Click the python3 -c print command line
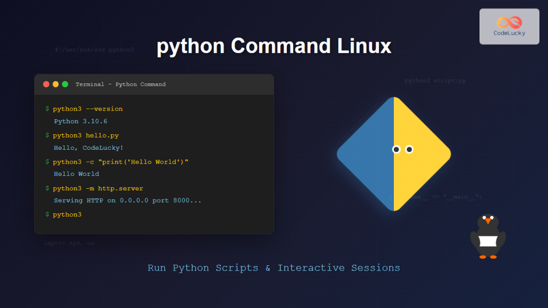The height and width of the screenshot is (308, 548). point(121,161)
